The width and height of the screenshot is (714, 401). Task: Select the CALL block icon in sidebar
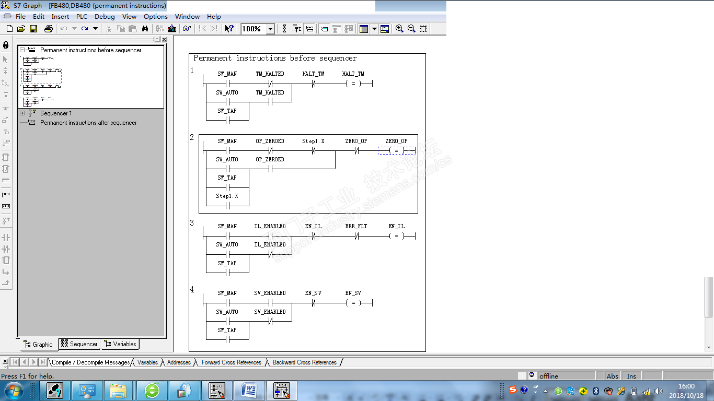coord(6,206)
